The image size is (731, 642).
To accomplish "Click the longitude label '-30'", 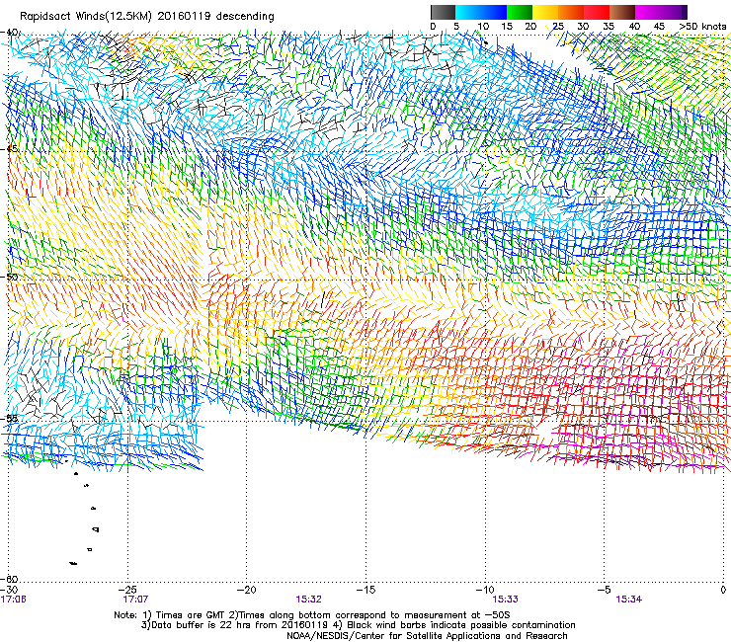I will 10,590.
